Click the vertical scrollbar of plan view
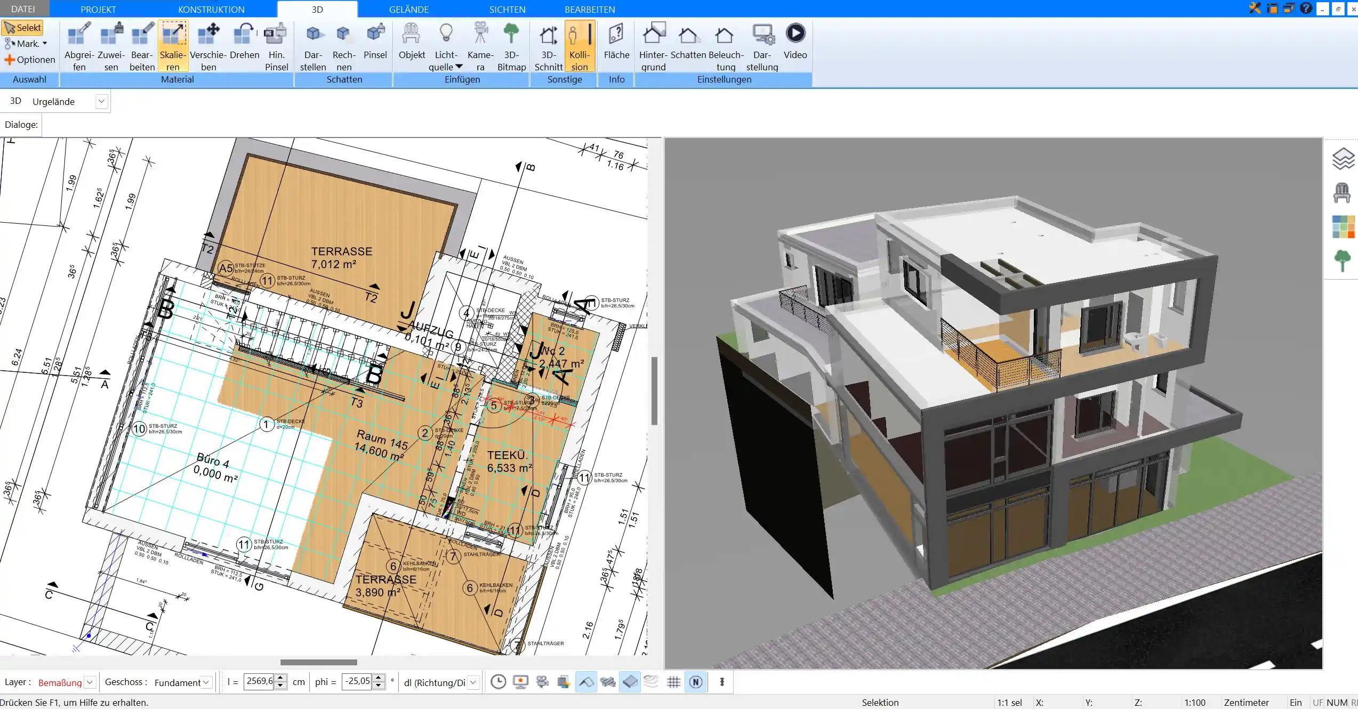The height and width of the screenshot is (709, 1358). tap(654, 390)
